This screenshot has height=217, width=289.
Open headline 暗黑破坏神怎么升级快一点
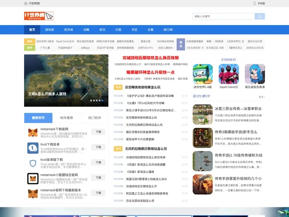(x=151, y=72)
